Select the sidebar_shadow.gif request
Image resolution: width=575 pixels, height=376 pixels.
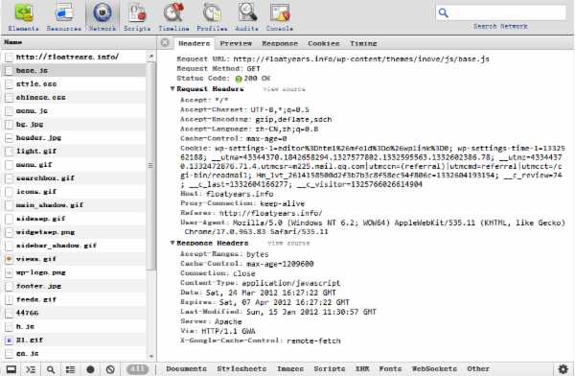click(x=74, y=246)
